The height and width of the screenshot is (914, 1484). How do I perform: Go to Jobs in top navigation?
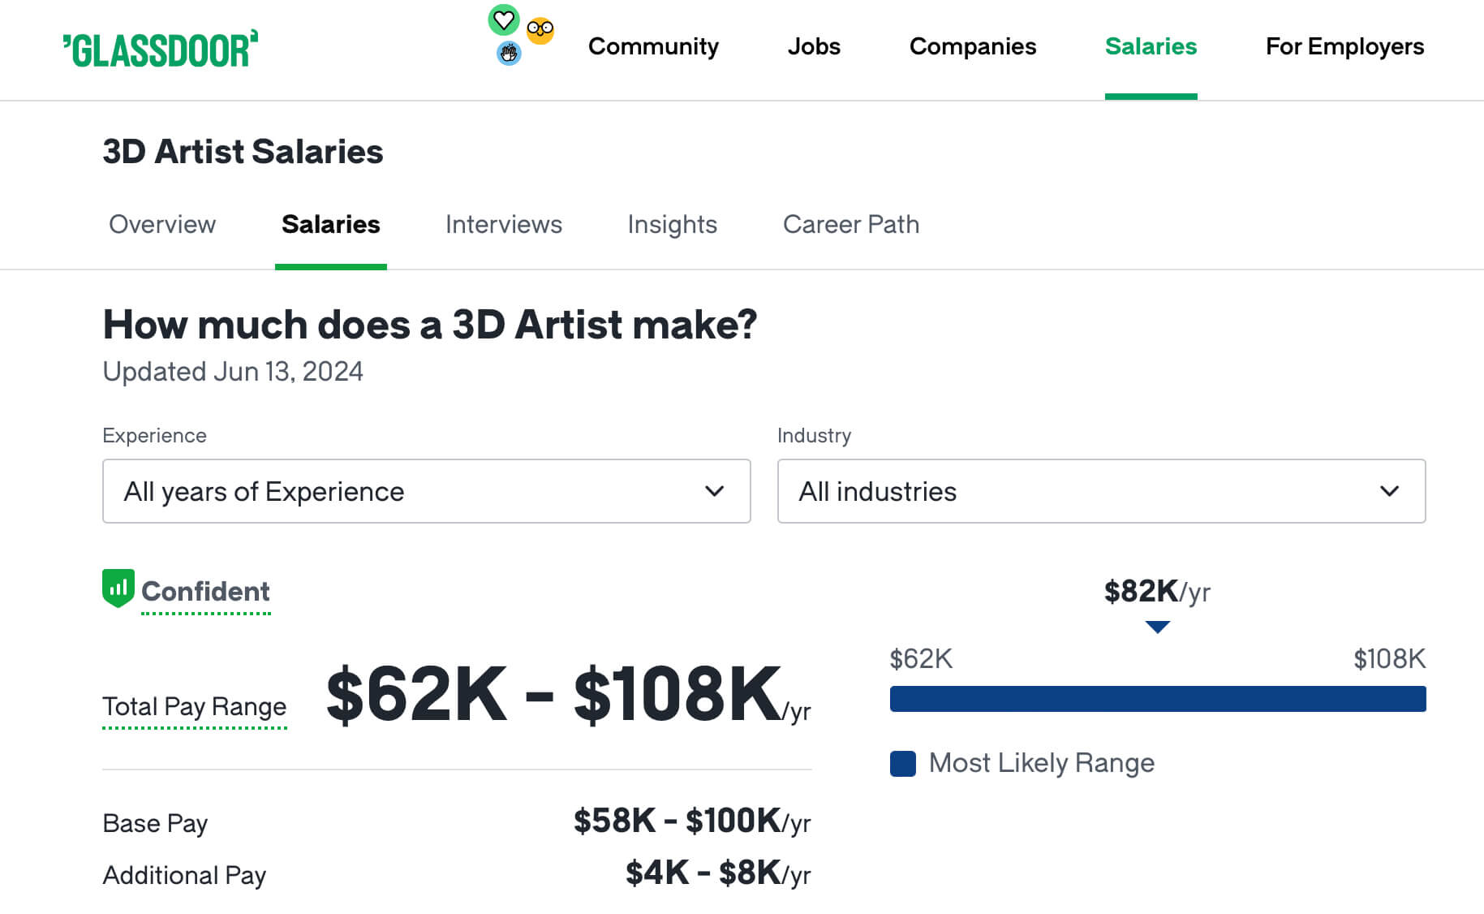(814, 47)
